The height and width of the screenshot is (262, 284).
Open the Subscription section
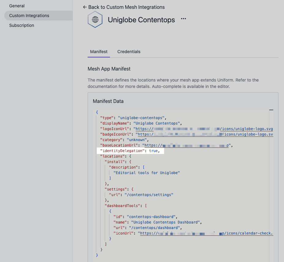21,25
